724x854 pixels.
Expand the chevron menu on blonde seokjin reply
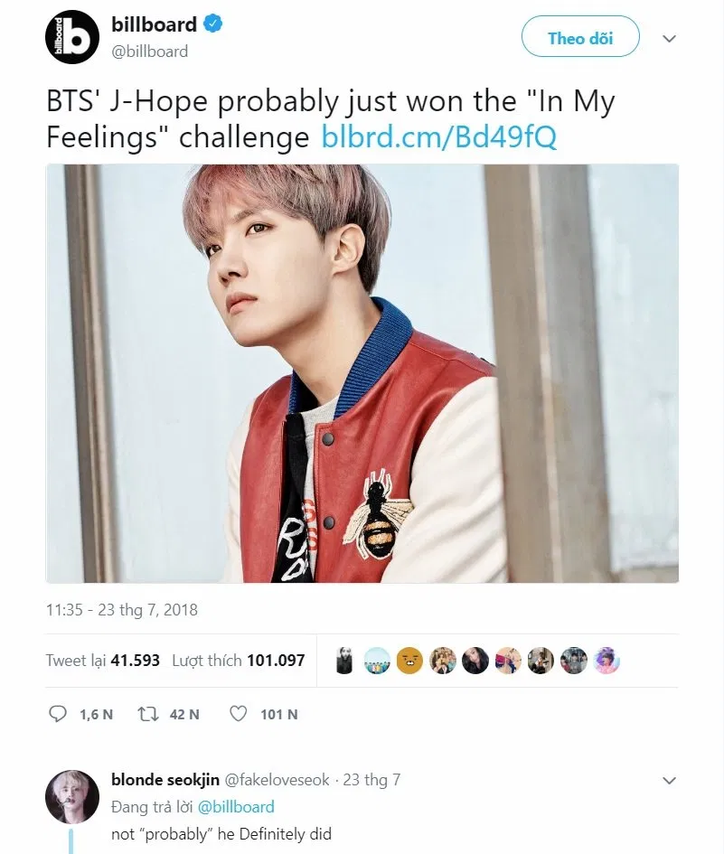(669, 781)
